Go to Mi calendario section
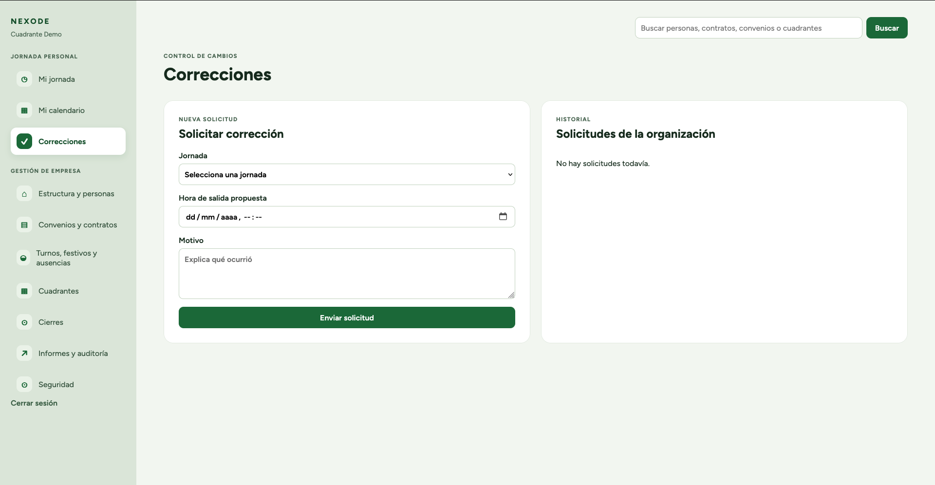The height and width of the screenshot is (485, 935). [68, 110]
